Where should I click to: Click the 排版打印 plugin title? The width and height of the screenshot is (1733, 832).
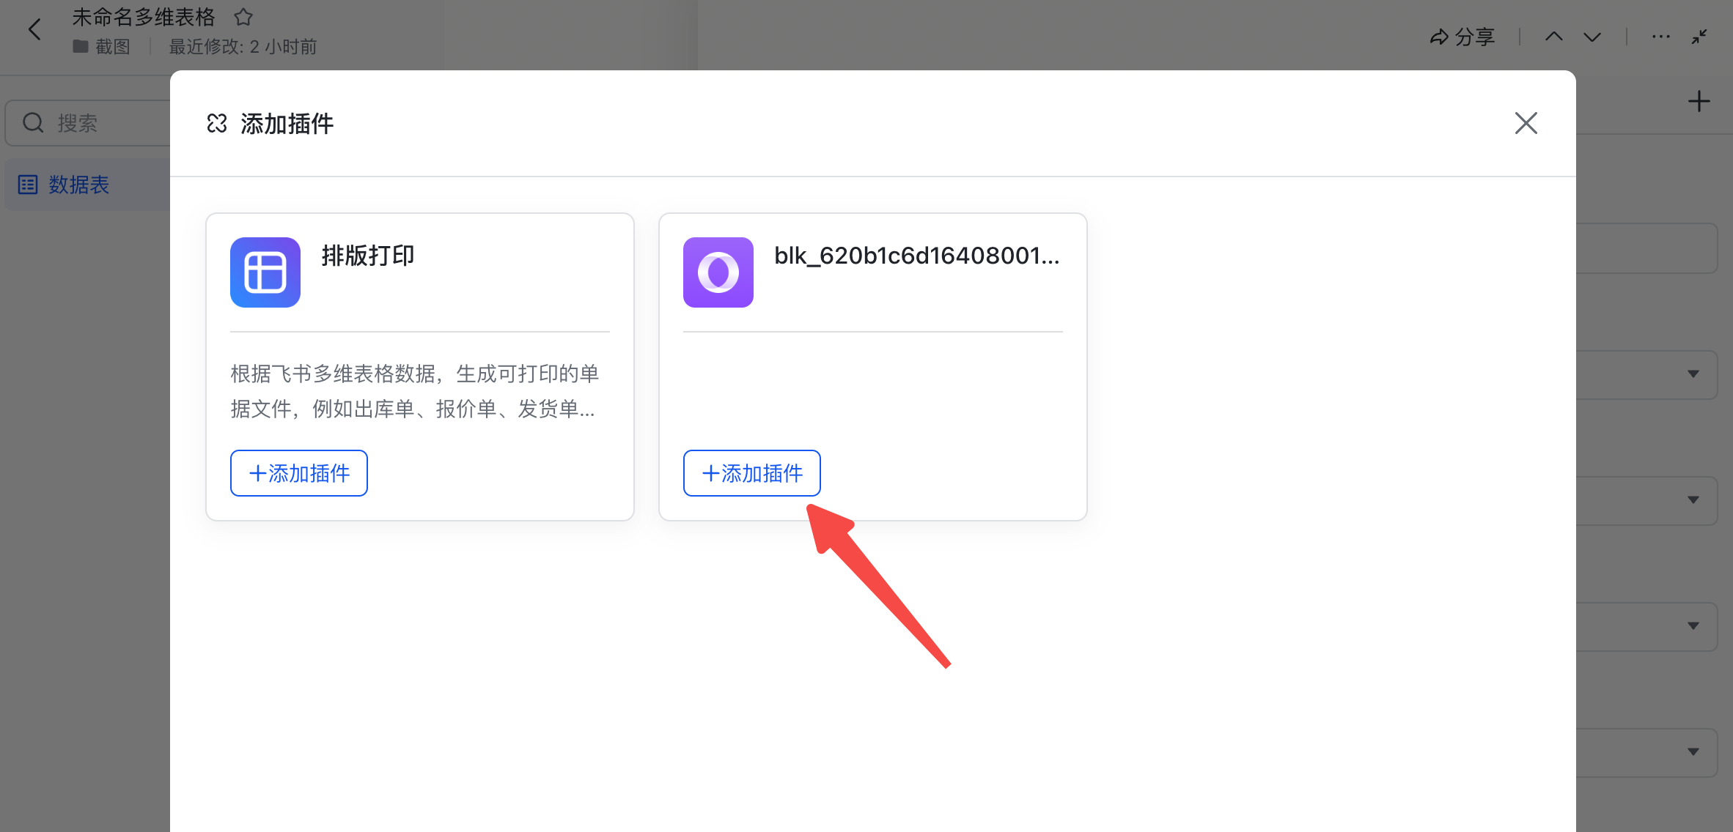368,256
